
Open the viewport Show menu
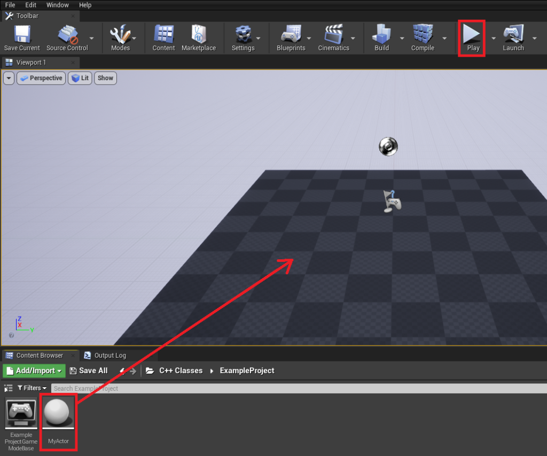(x=105, y=78)
